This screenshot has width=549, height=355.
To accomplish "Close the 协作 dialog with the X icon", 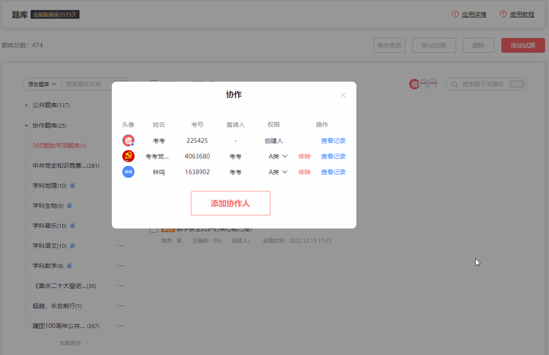I will [x=343, y=95].
